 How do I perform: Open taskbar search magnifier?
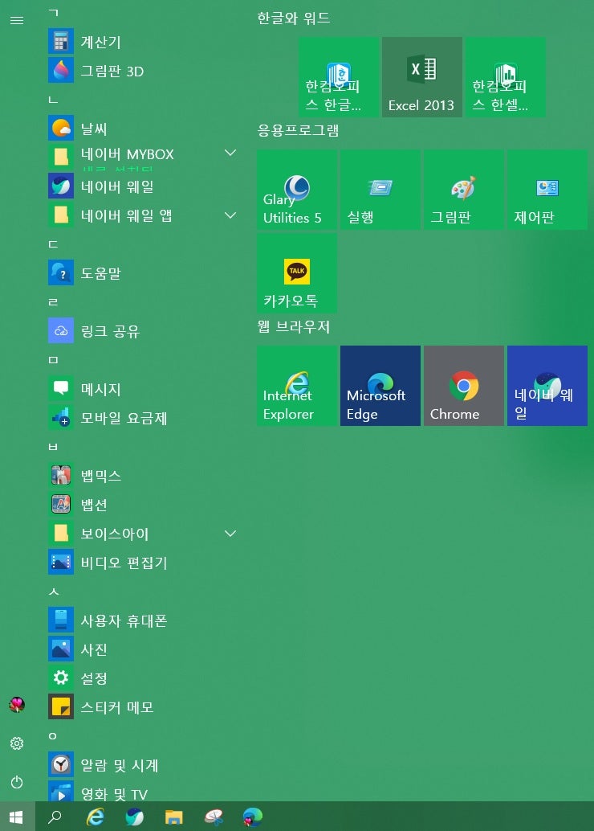(55, 817)
